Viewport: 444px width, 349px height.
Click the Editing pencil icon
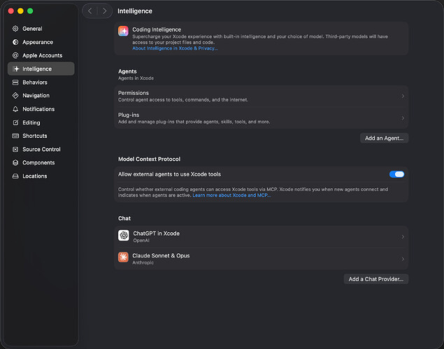point(15,122)
